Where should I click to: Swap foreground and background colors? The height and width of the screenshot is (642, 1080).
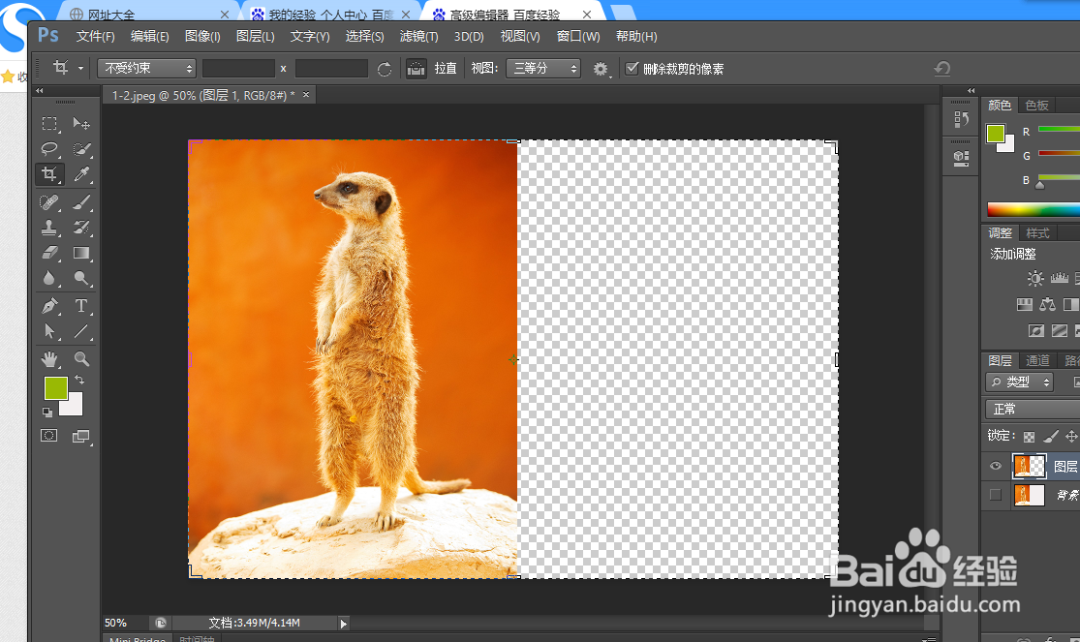[79, 380]
